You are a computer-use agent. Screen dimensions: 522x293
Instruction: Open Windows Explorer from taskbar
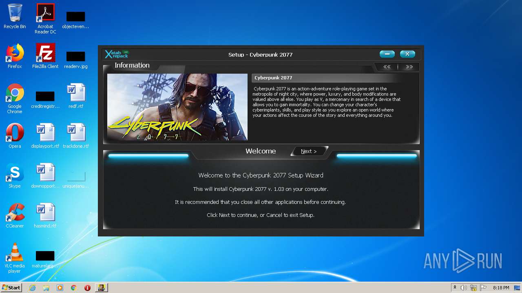click(46, 288)
